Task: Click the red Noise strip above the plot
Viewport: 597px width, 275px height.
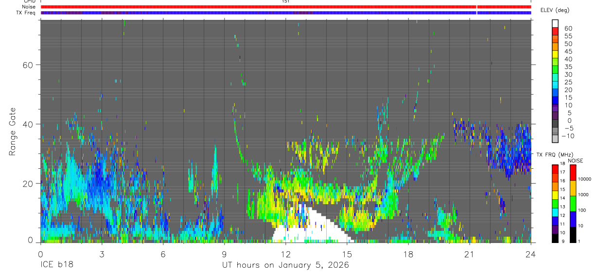Action: (286, 7)
